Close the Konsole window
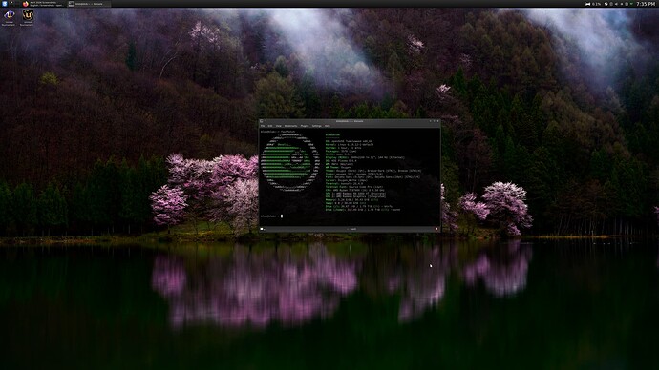The width and height of the screenshot is (659, 370). (x=438, y=121)
